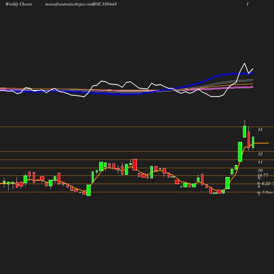Viewport: 274px width, 274px height.
Task: Click the price axis label "12"
Action: click(x=260, y=154)
